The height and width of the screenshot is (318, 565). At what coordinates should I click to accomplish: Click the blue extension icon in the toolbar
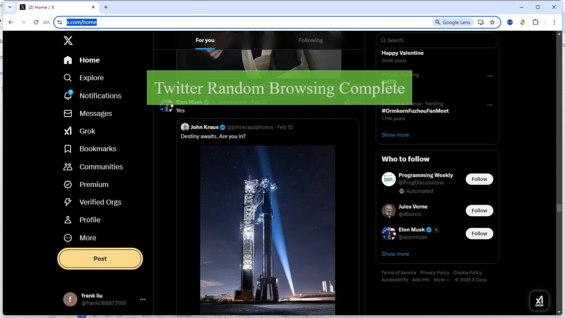click(510, 22)
